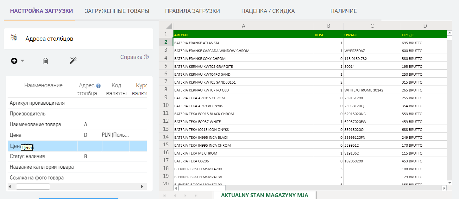459x199 pixels.
Task: Go to the previous sheet with navigation arrow
Action: (175, 196)
